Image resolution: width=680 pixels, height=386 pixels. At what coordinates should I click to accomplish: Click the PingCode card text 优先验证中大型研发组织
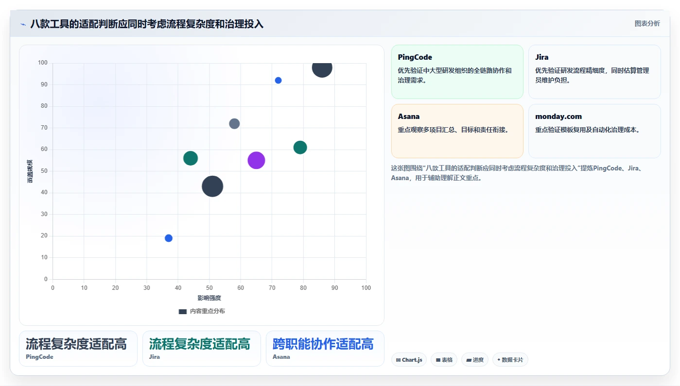pos(454,75)
